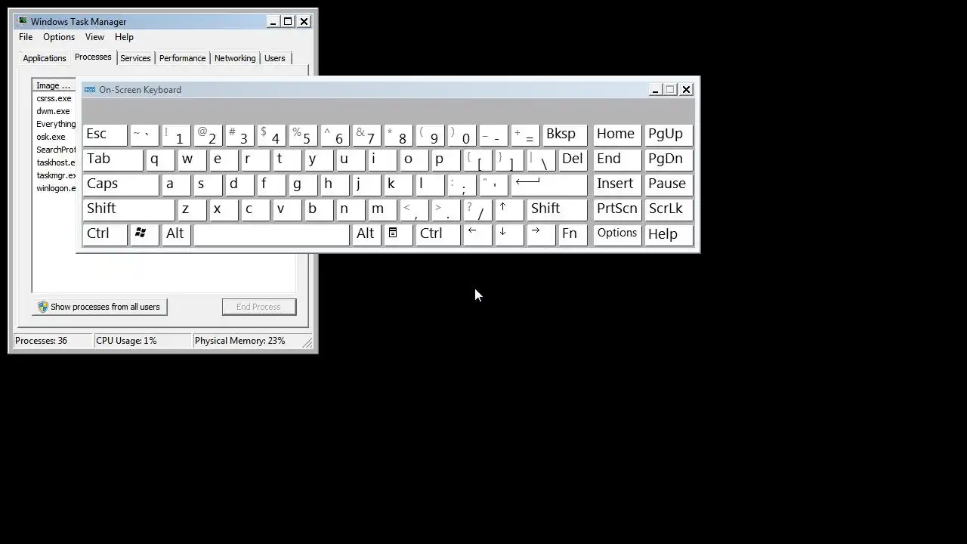Click the forward slash key
The image size is (967, 544).
coord(477,209)
